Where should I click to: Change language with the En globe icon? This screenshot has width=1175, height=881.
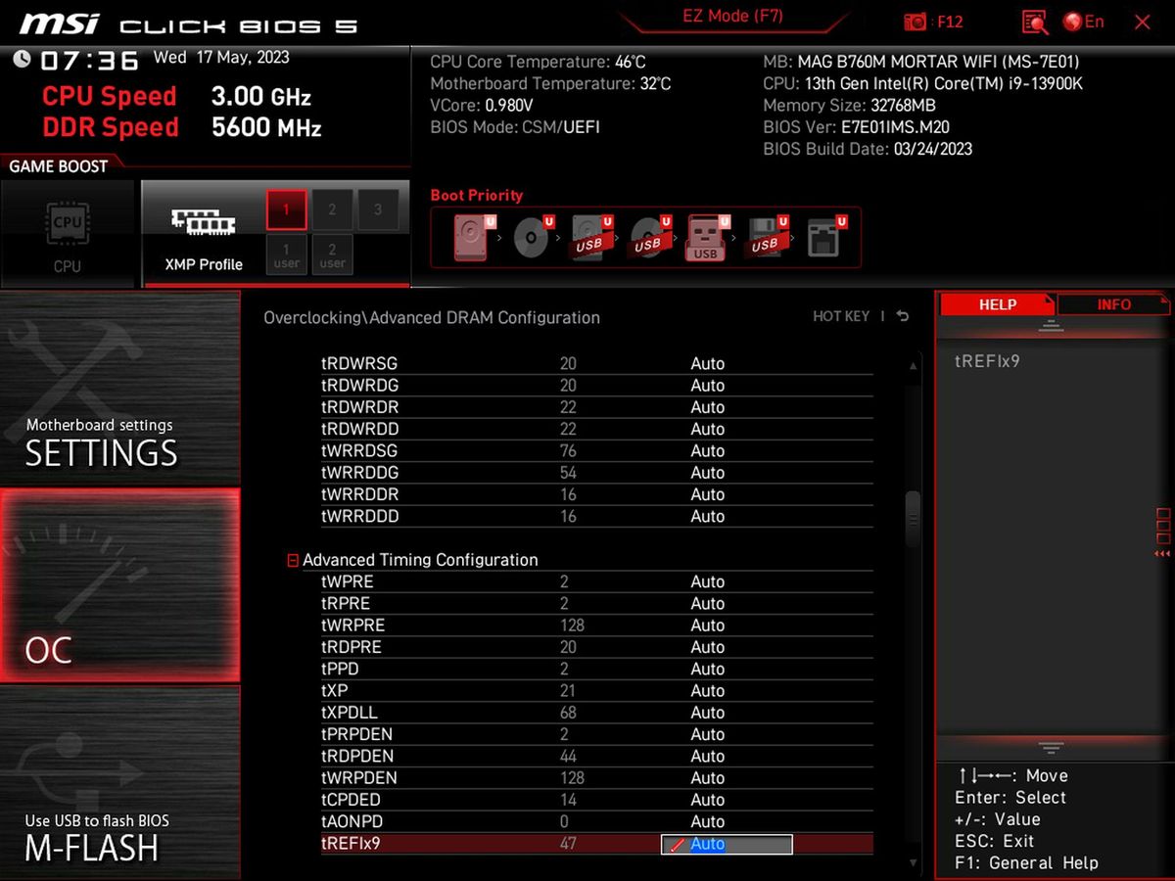pyautogui.click(x=1084, y=22)
